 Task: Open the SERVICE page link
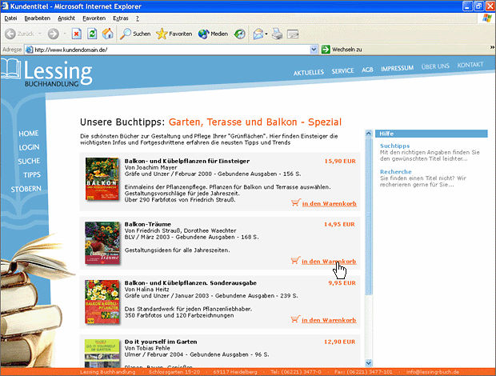(342, 71)
